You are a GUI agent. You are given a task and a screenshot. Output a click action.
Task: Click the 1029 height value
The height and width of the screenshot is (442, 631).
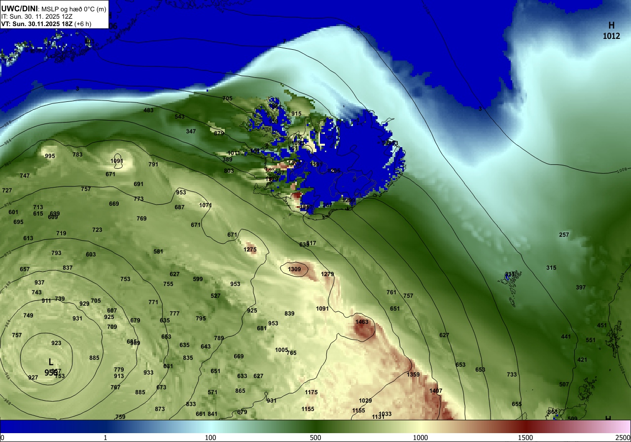click(x=365, y=401)
